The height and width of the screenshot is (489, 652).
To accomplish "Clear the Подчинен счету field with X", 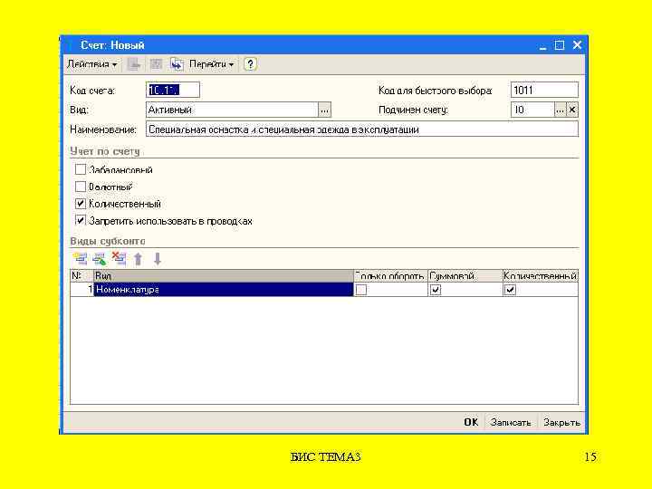I will pyautogui.click(x=572, y=110).
